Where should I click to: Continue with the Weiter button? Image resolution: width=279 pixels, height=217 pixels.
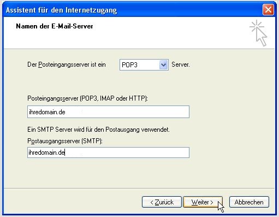(203, 202)
